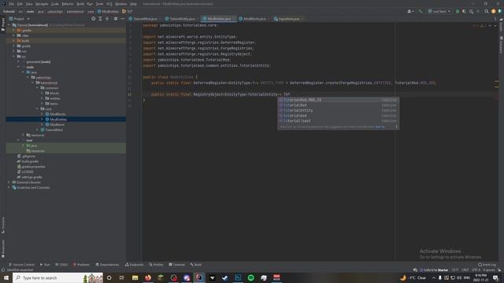Open Firefox from the taskbar
Viewport: 504px width, 283px height.
point(148,277)
